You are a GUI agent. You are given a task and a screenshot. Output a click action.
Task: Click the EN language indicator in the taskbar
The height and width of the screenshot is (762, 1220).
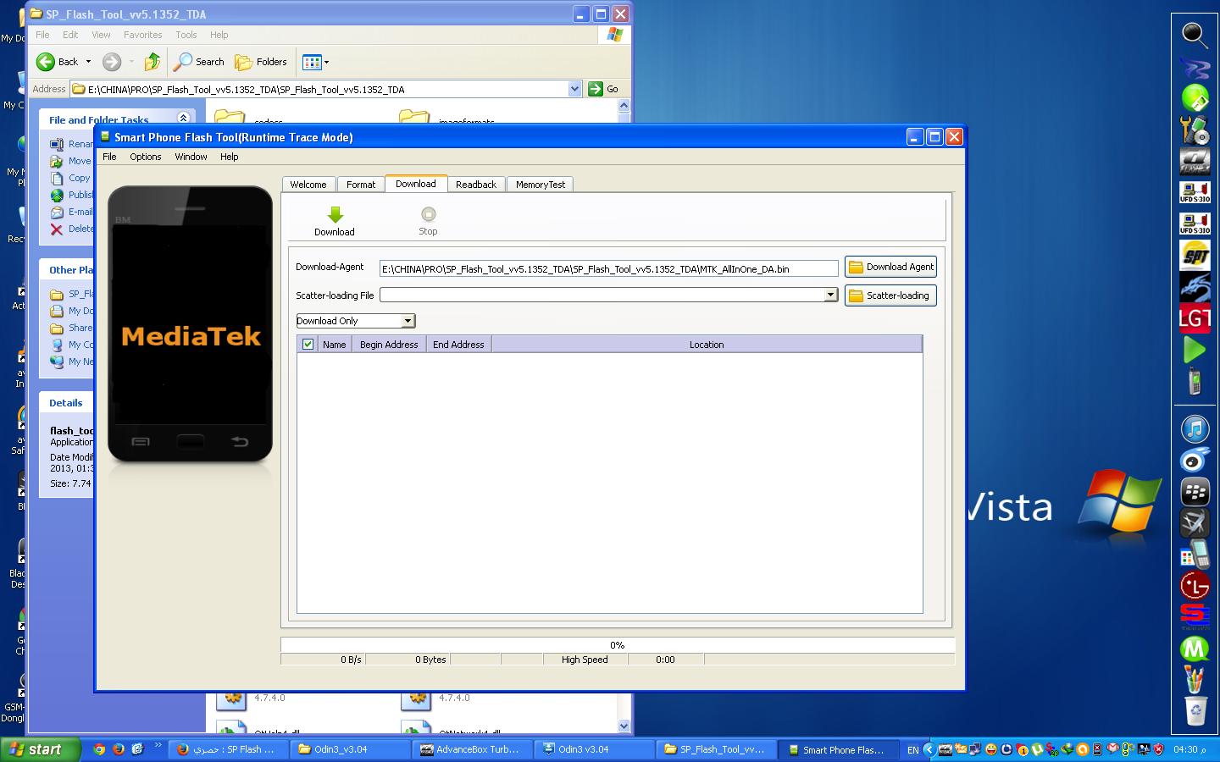tap(912, 750)
